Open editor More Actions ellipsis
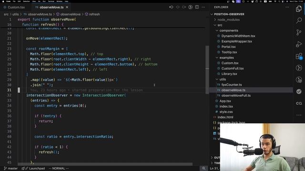 tap(203, 7)
